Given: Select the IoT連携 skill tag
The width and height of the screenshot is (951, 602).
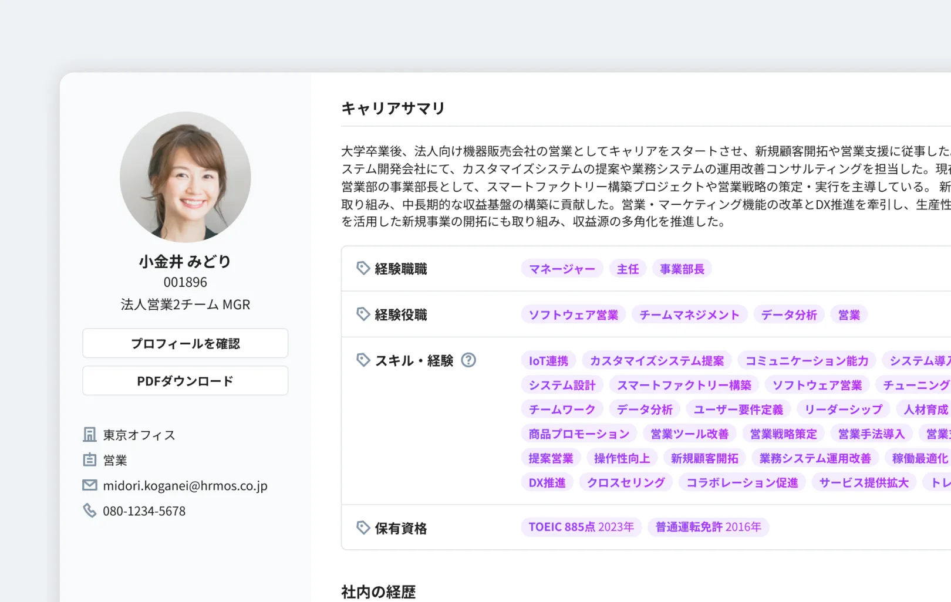Looking at the screenshot, I should click(x=548, y=360).
